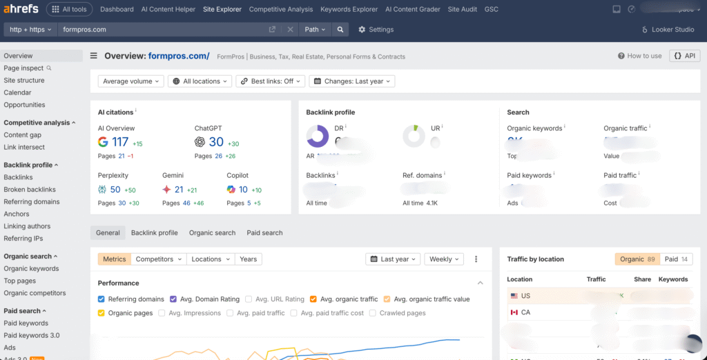This screenshot has height=360, width=707.
Task: Click the formpros.com URL input field
Action: (162, 29)
